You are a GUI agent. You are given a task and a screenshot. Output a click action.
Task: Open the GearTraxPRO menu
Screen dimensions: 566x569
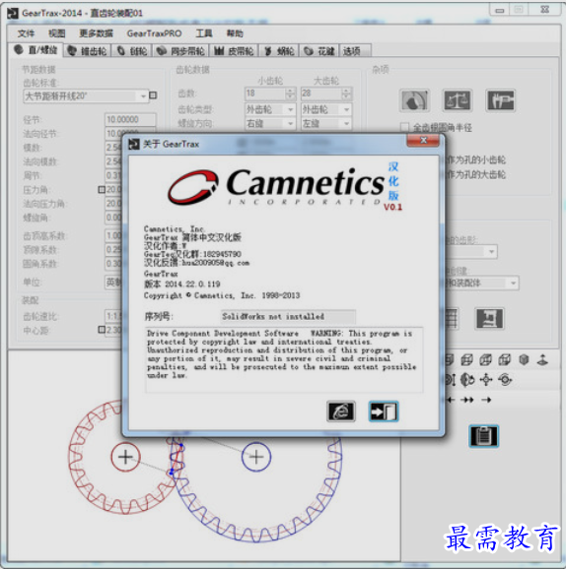coord(154,33)
